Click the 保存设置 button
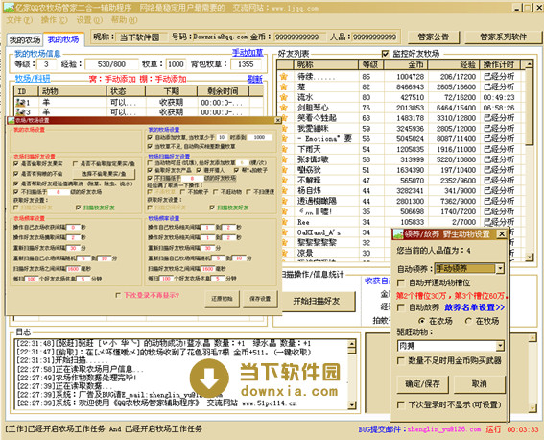The height and width of the screenshot is (440, 544). click(260, 299)
